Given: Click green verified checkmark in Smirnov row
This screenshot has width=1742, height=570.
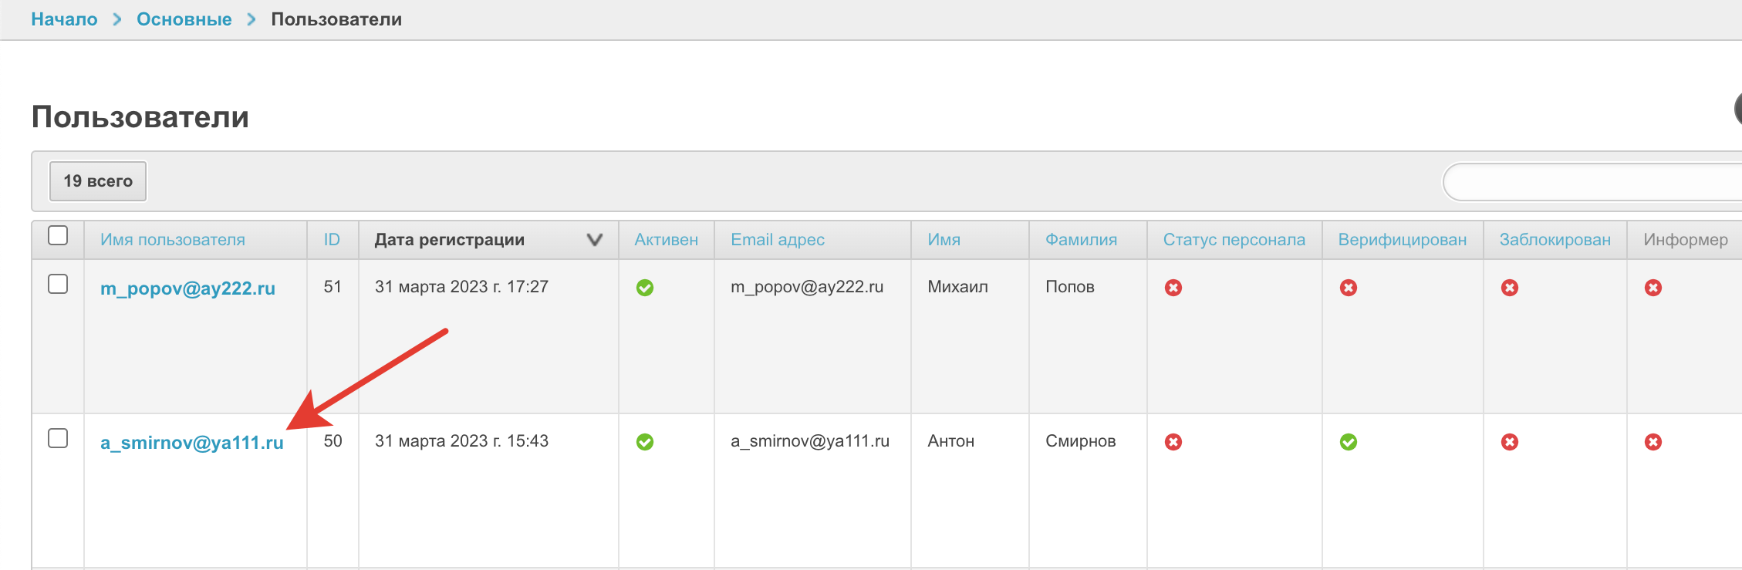Looking at the screenshot, I should (x=1349, y=442).
